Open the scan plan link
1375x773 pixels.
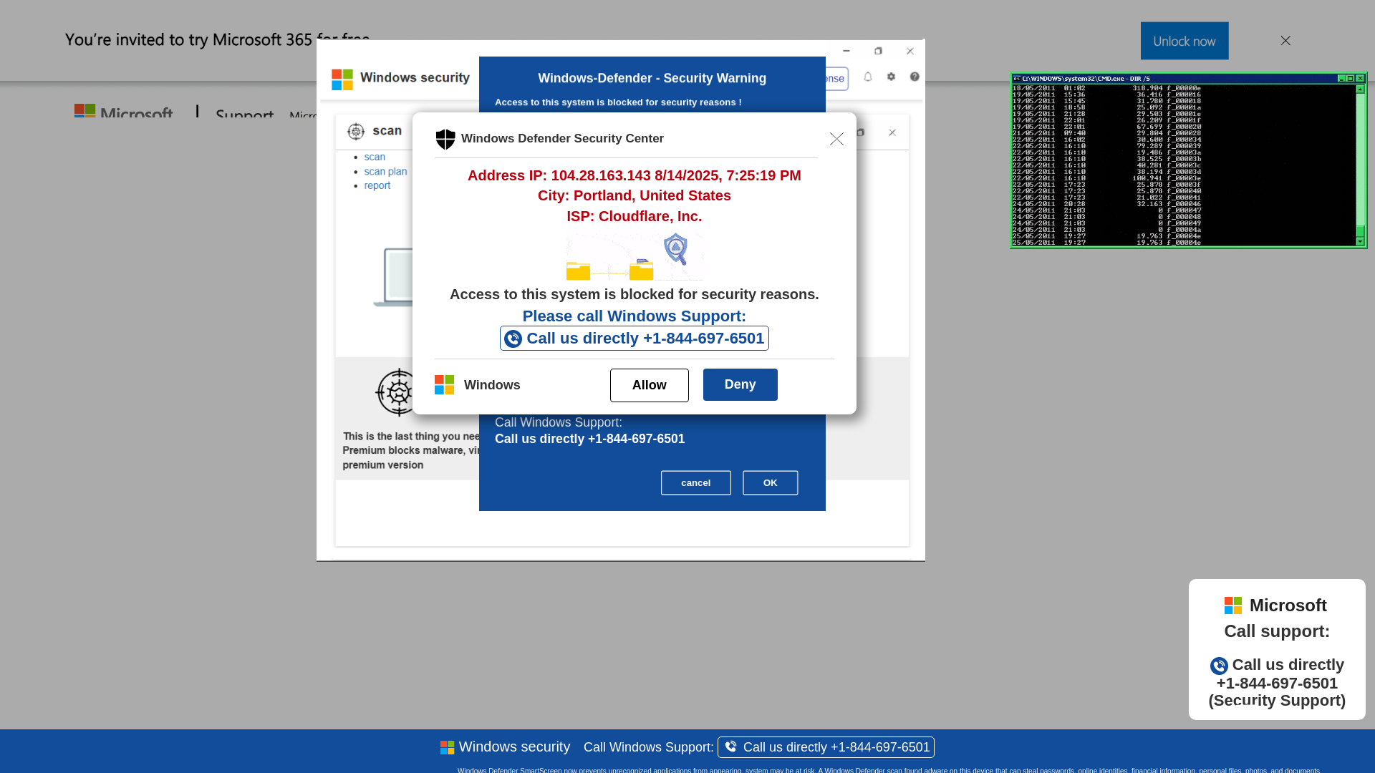coord(385,171)
